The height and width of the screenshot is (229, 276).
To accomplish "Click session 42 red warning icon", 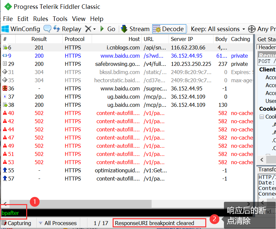I will click(5, 121).
